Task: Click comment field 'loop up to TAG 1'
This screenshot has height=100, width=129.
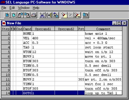Action: 103,93
